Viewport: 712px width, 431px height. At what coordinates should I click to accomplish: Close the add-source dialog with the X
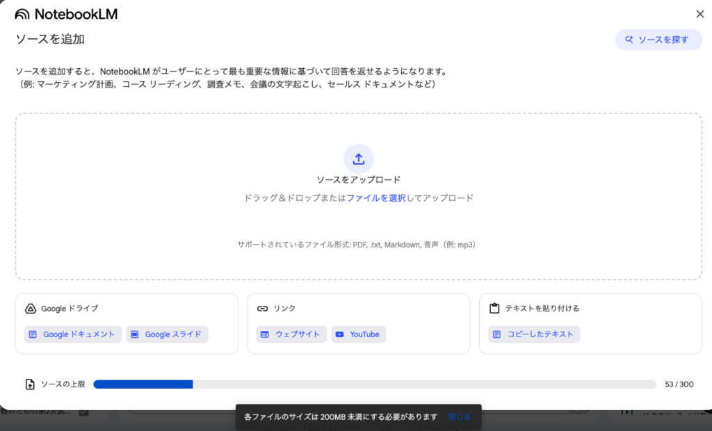(699, 14)
